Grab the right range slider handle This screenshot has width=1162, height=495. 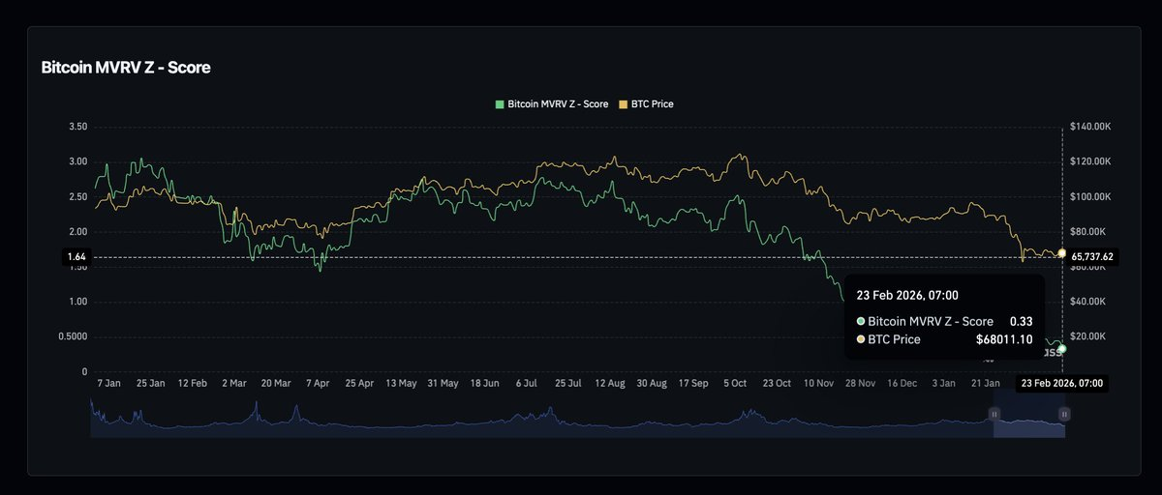(x=1064, y=414)
